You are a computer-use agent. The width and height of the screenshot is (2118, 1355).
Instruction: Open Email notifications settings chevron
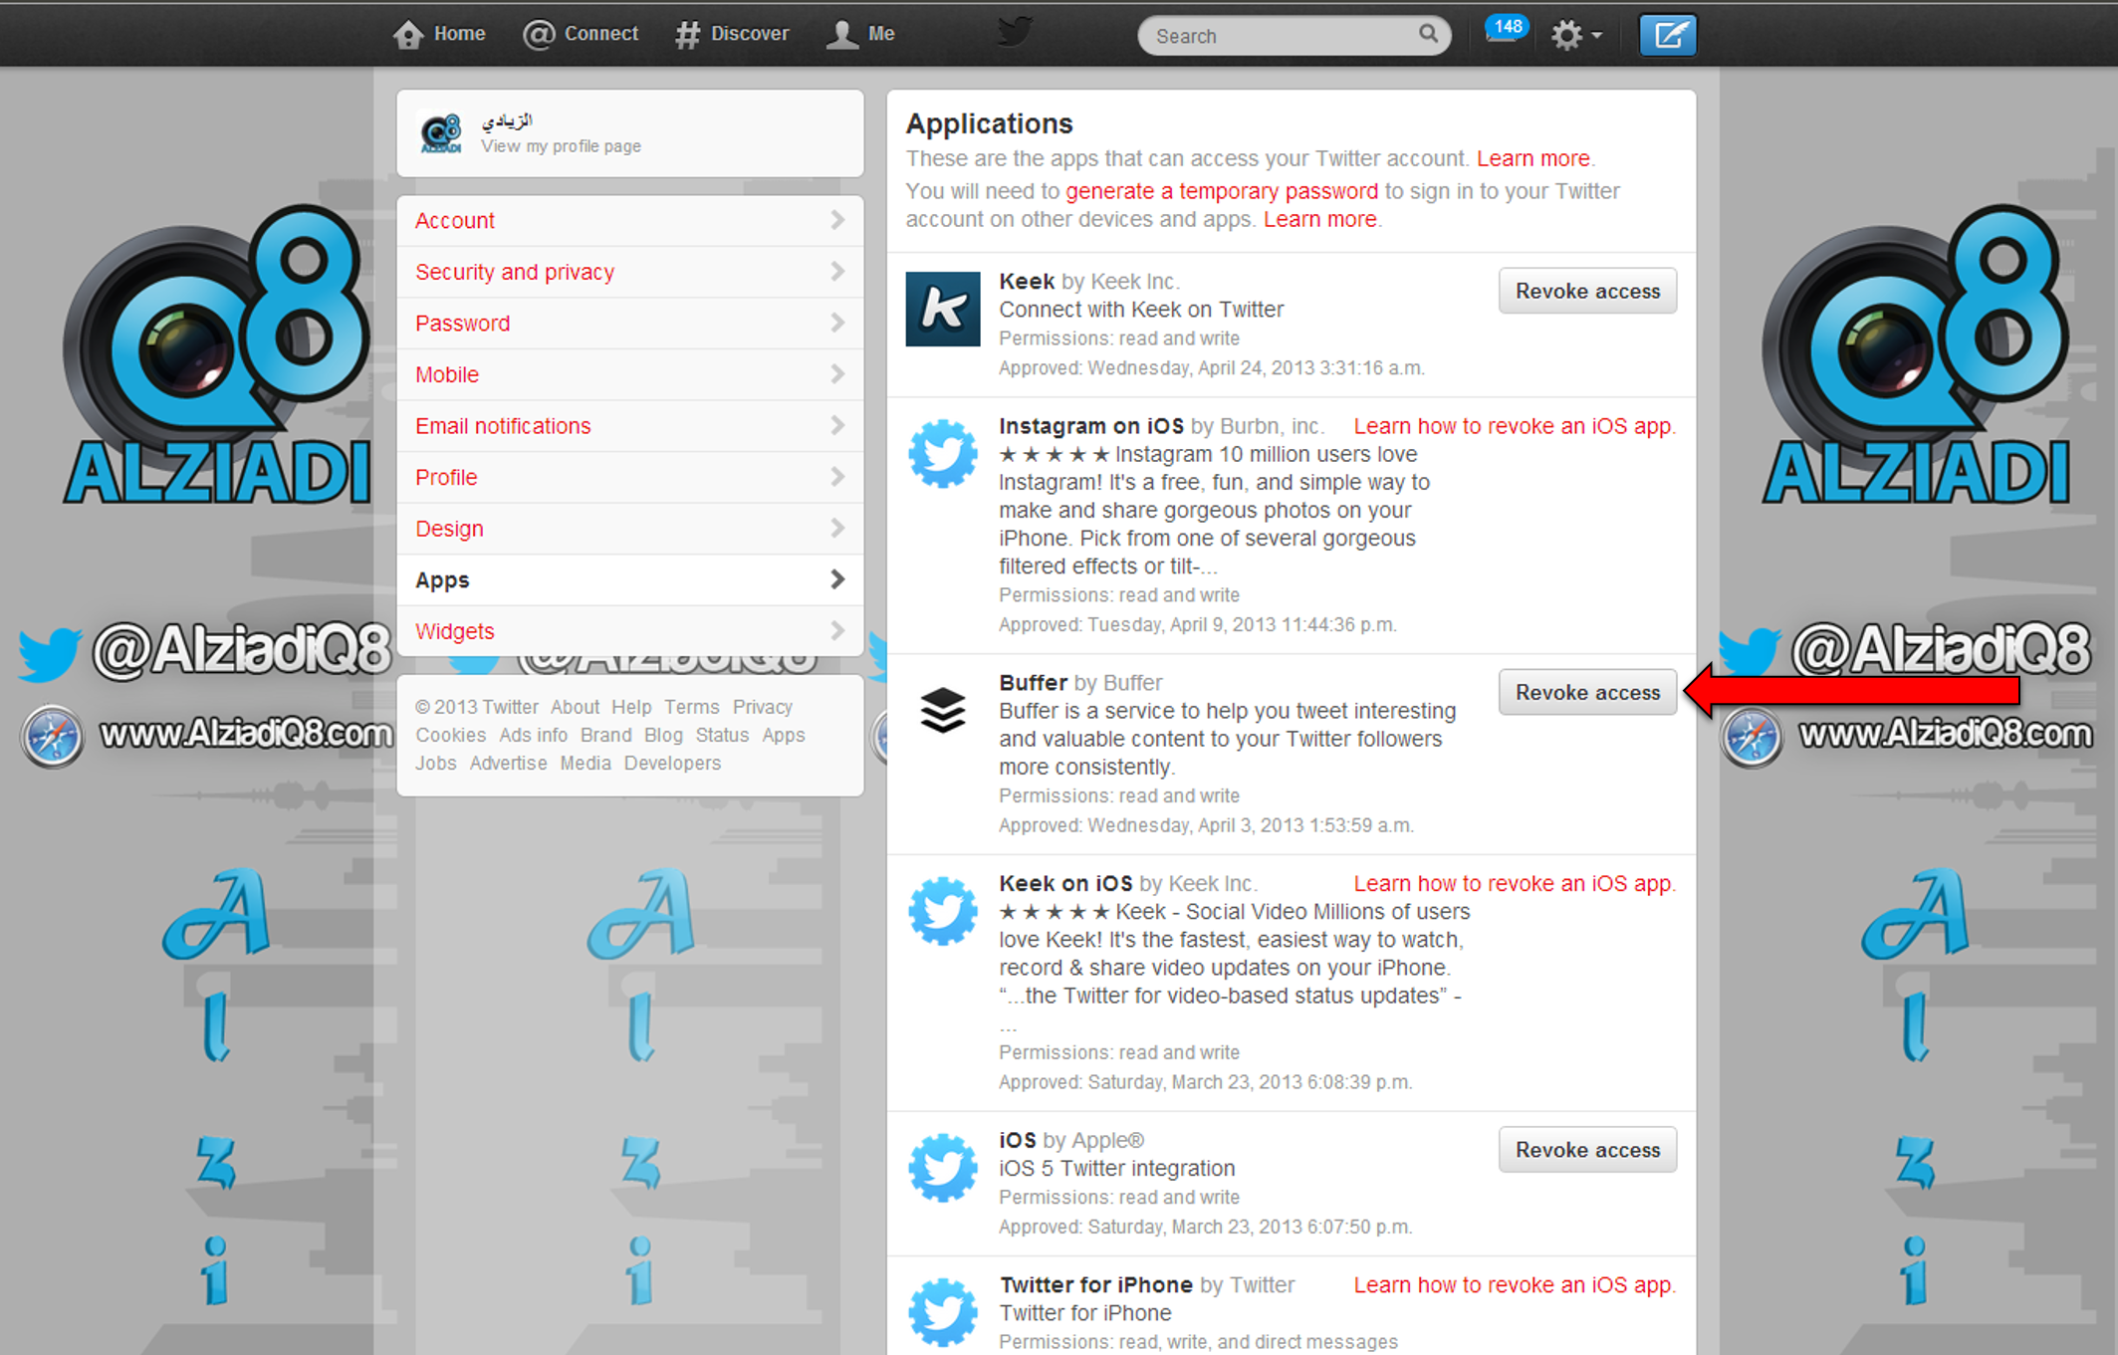(x=837, y=425)
